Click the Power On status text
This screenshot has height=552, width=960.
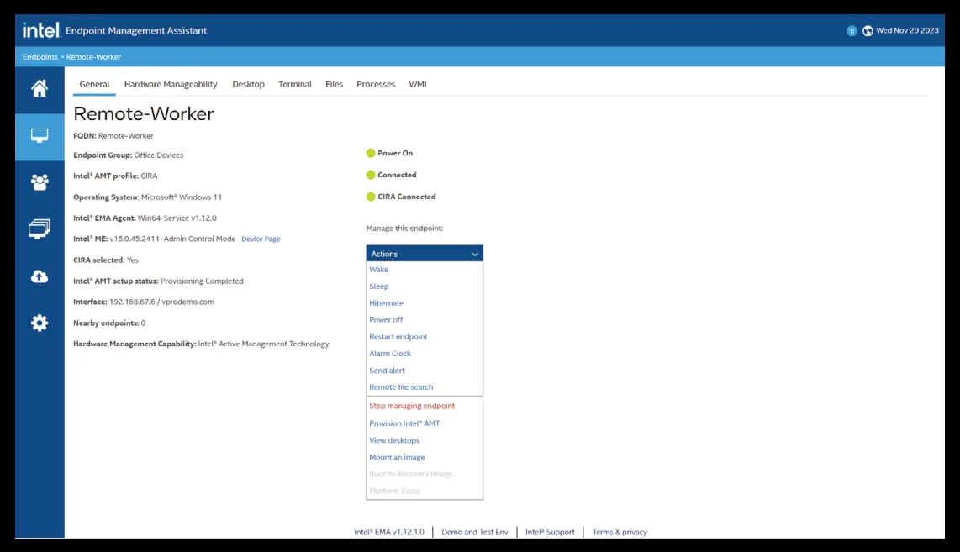pos(395,153)
